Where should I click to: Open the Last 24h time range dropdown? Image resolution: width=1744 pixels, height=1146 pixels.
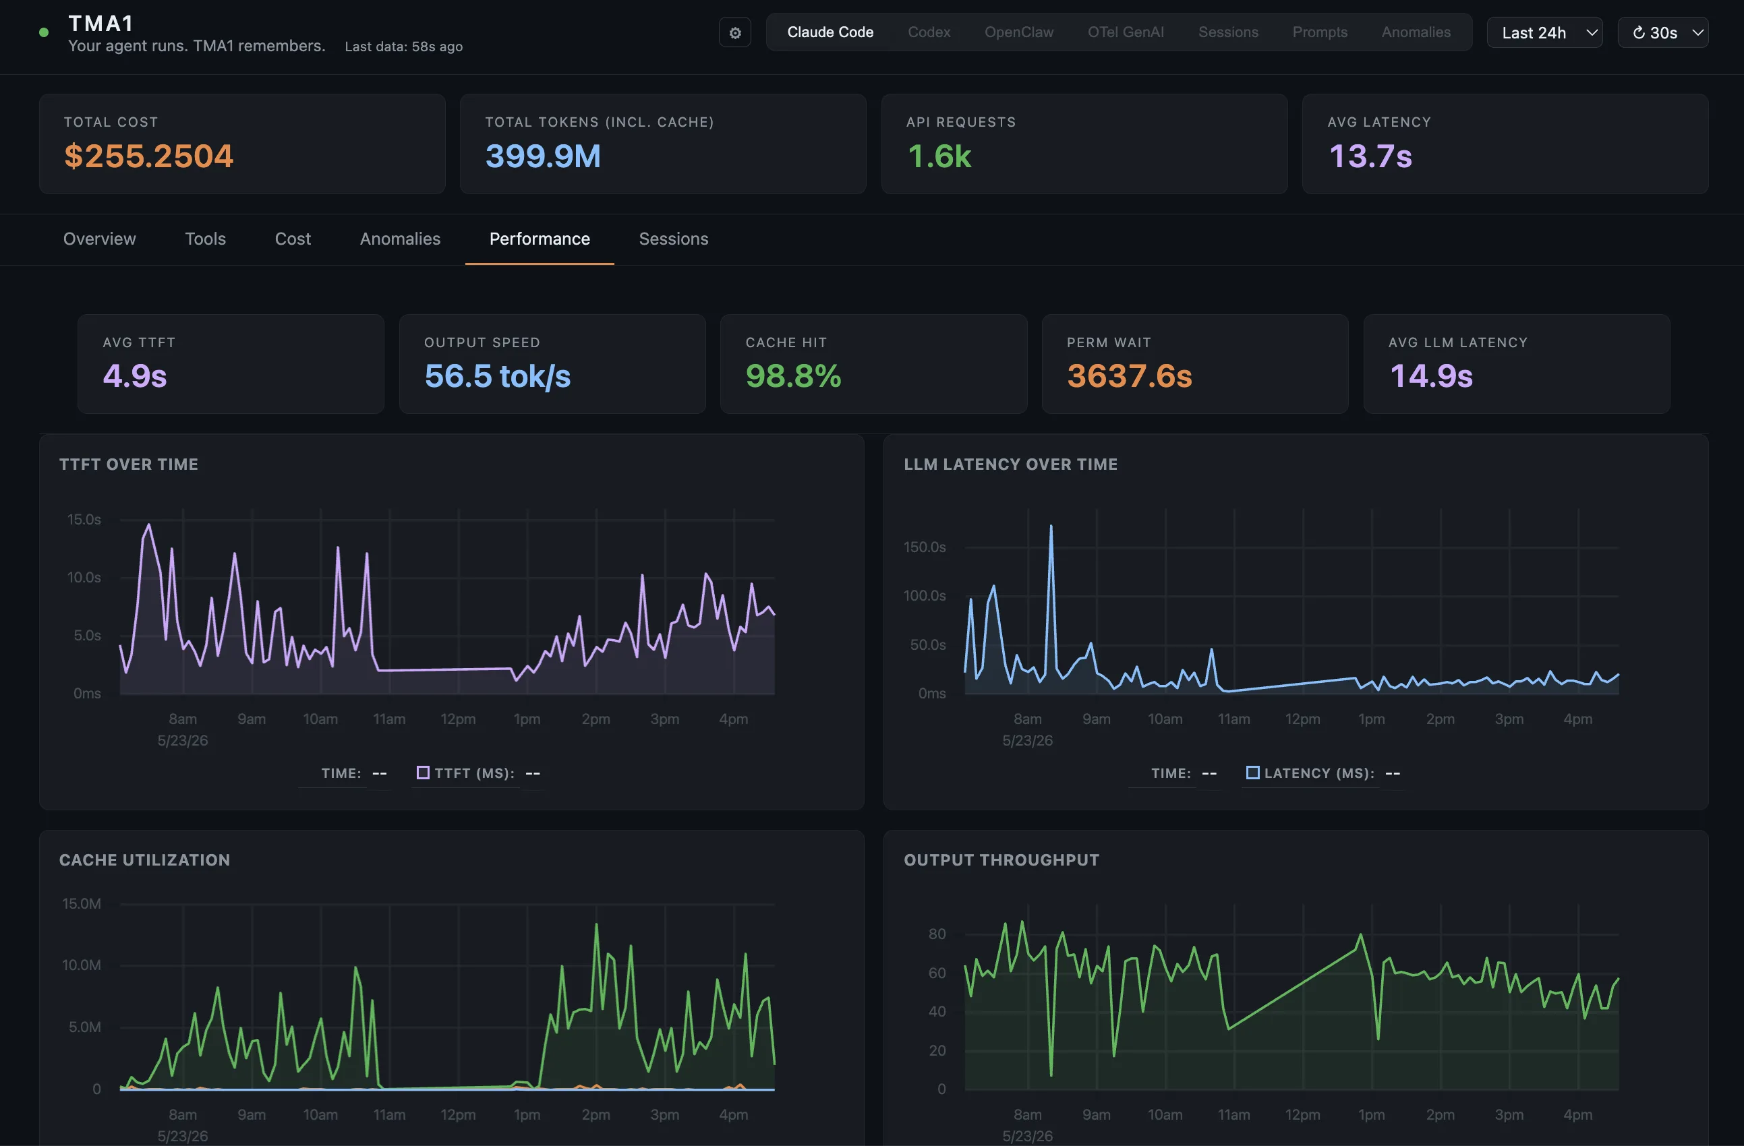tap(1544, 33)
